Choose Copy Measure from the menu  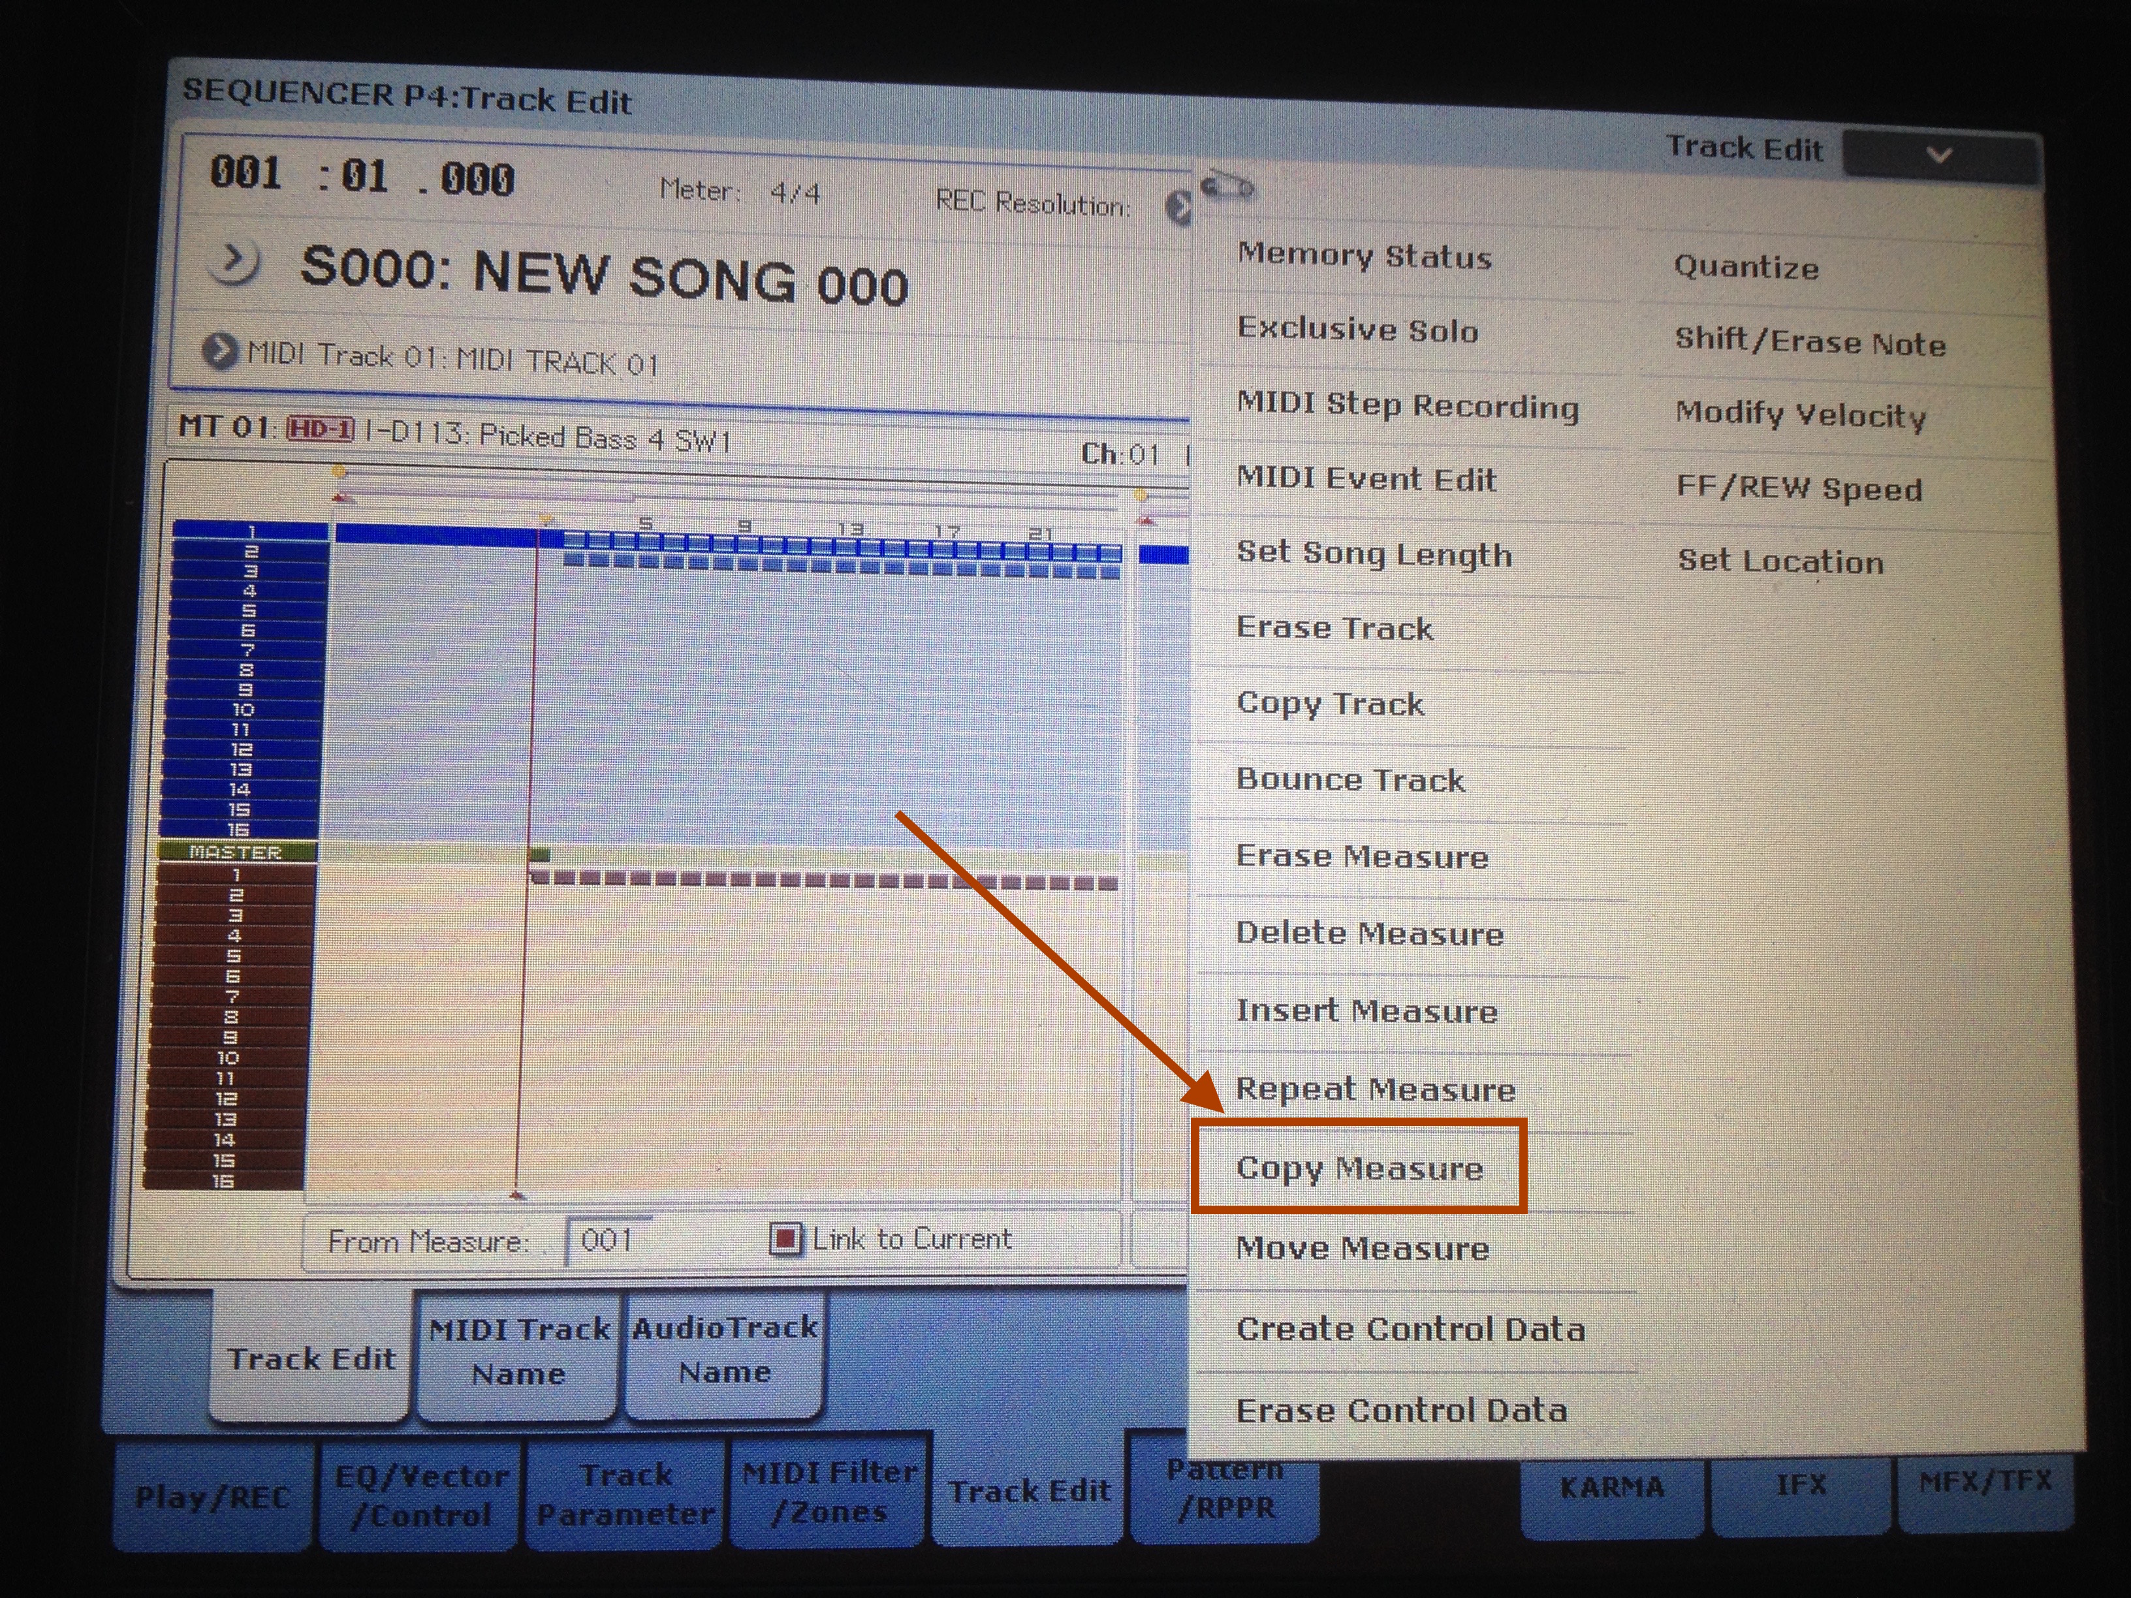pos(1359,1168)
